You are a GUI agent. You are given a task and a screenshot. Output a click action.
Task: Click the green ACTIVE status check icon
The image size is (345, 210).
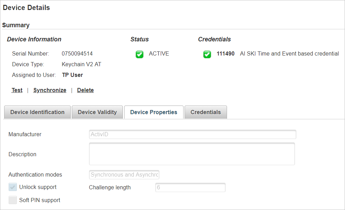[x=139, y=54]
